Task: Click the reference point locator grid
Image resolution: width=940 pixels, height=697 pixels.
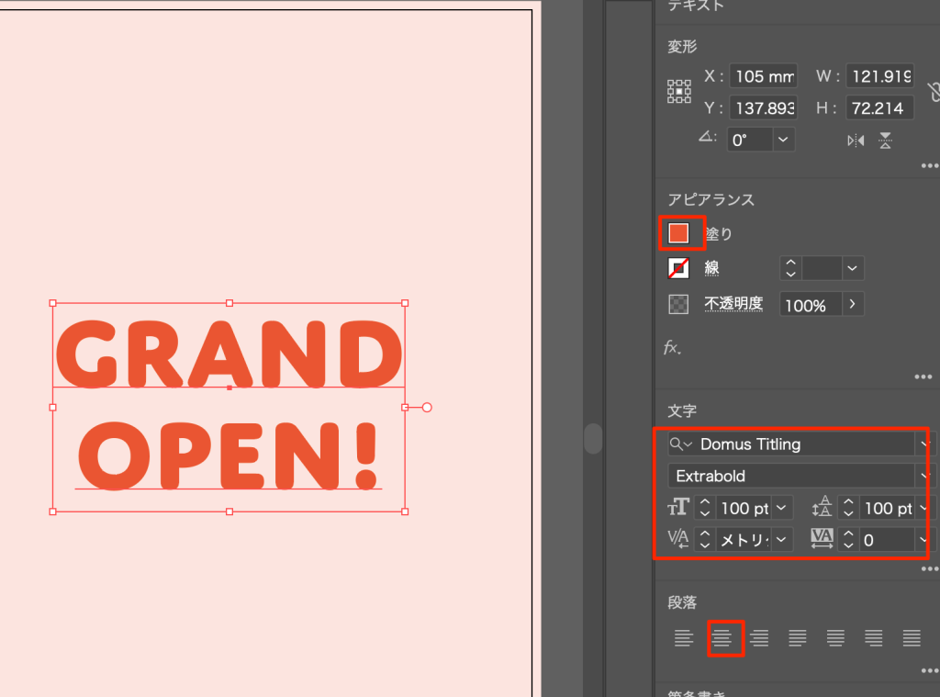Action: click(x=678, y=91)
